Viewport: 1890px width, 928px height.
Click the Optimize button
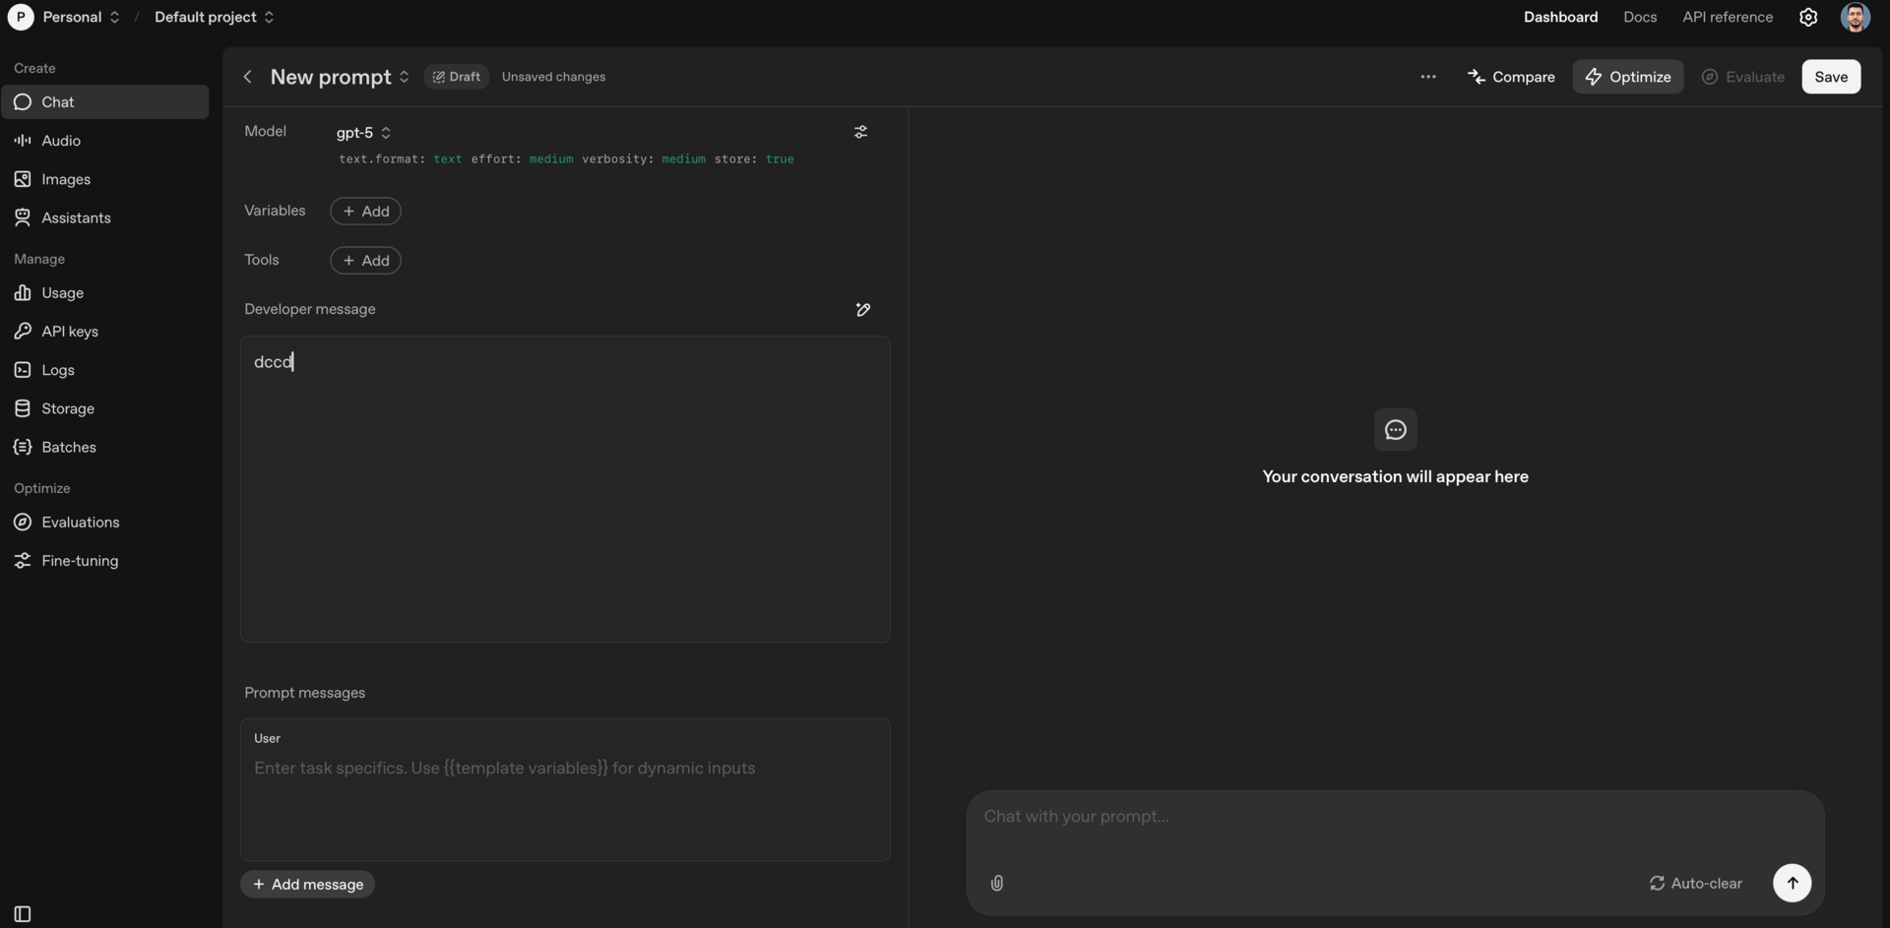1628,77
